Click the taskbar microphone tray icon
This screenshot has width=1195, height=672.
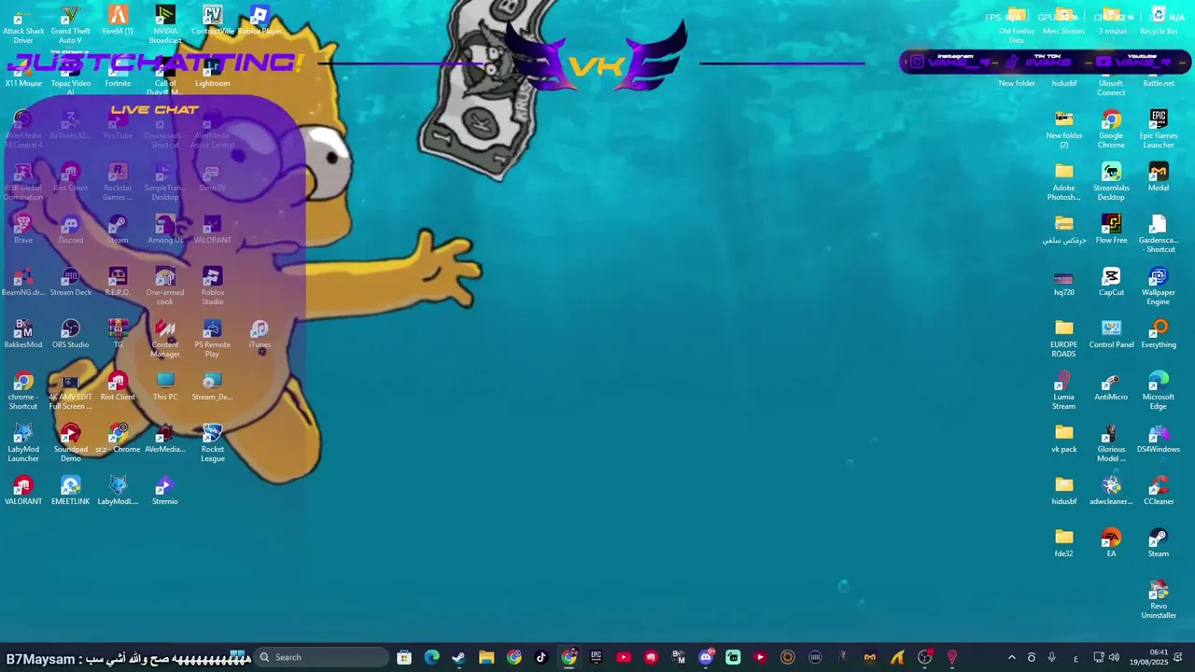[1051, 657]
